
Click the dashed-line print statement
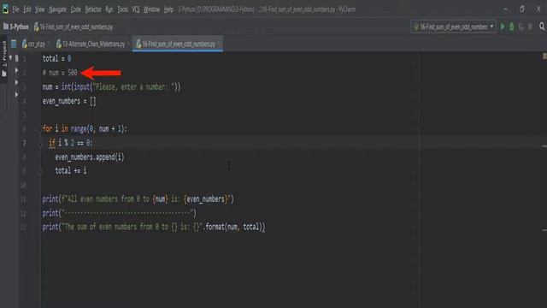click(120, 213)
